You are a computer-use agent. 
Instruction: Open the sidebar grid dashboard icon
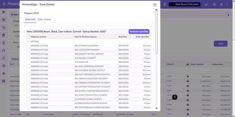coord(4,20)
